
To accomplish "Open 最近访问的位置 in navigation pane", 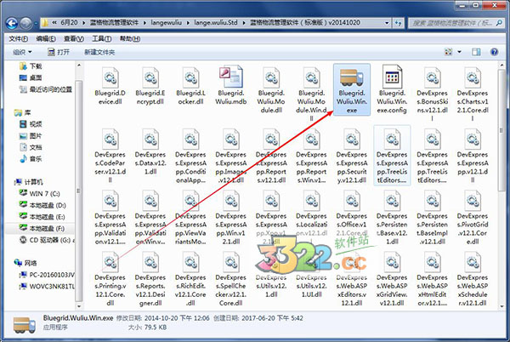I will tap(46, 89).
